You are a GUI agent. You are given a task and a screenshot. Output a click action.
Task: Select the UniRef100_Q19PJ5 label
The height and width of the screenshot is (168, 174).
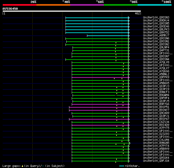point(156,101)
